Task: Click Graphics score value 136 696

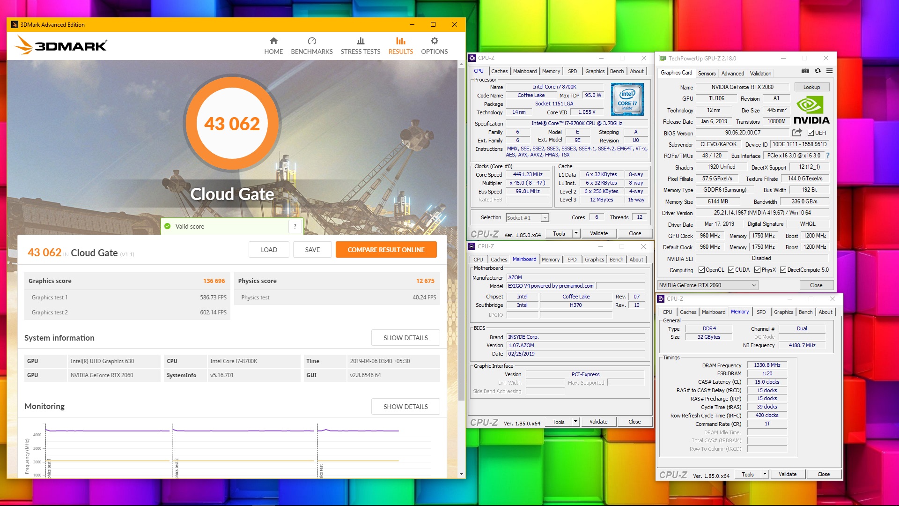Action: (x=214, y=281)
